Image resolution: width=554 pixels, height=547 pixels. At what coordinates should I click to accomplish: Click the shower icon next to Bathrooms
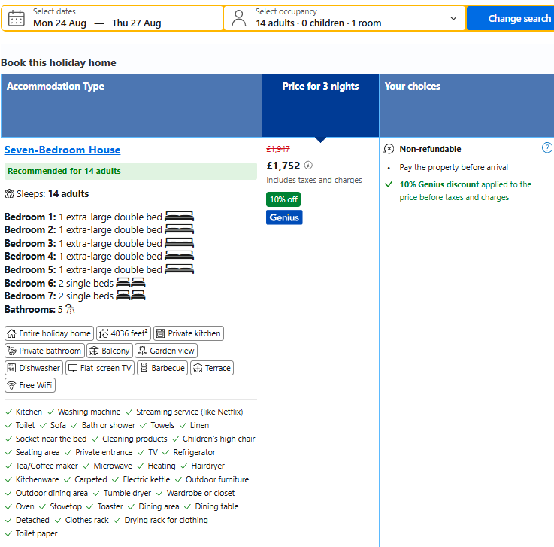(x=71, y=309)
